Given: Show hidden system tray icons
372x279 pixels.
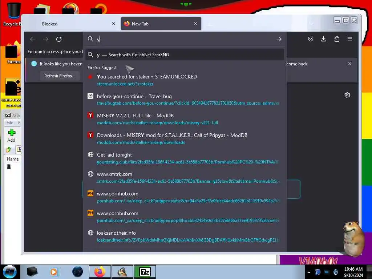Looking at the screenshot, I should click(x=309, y=272).
